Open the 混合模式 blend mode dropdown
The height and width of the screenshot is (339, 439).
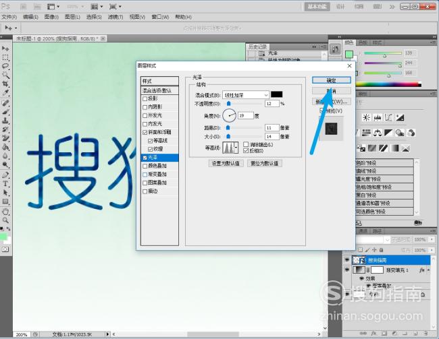[x=246, y=95]
